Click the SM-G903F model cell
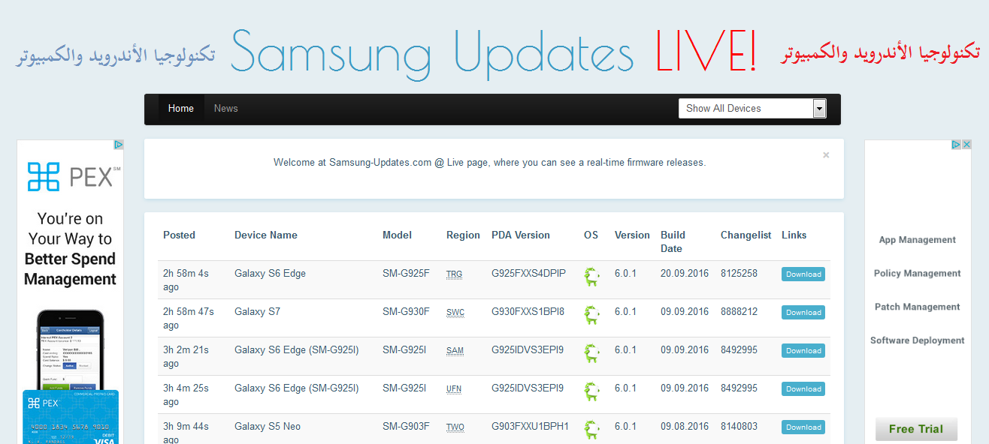This screenshot has width=989, height=444. 406,426
